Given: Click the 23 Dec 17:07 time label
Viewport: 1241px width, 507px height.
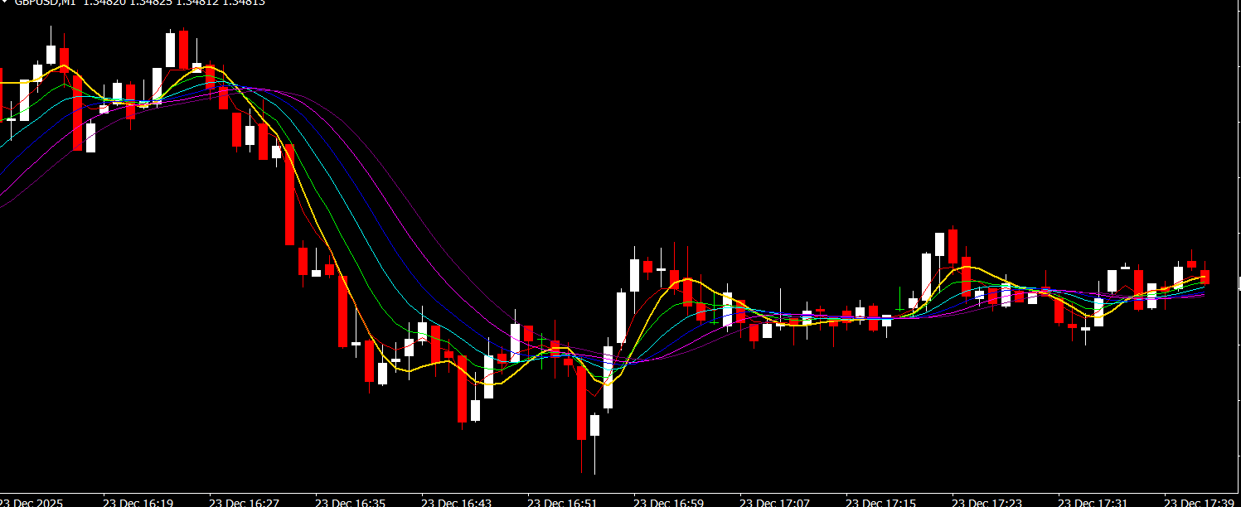Looking at the screenshot, I should click(x=774, y=502).
